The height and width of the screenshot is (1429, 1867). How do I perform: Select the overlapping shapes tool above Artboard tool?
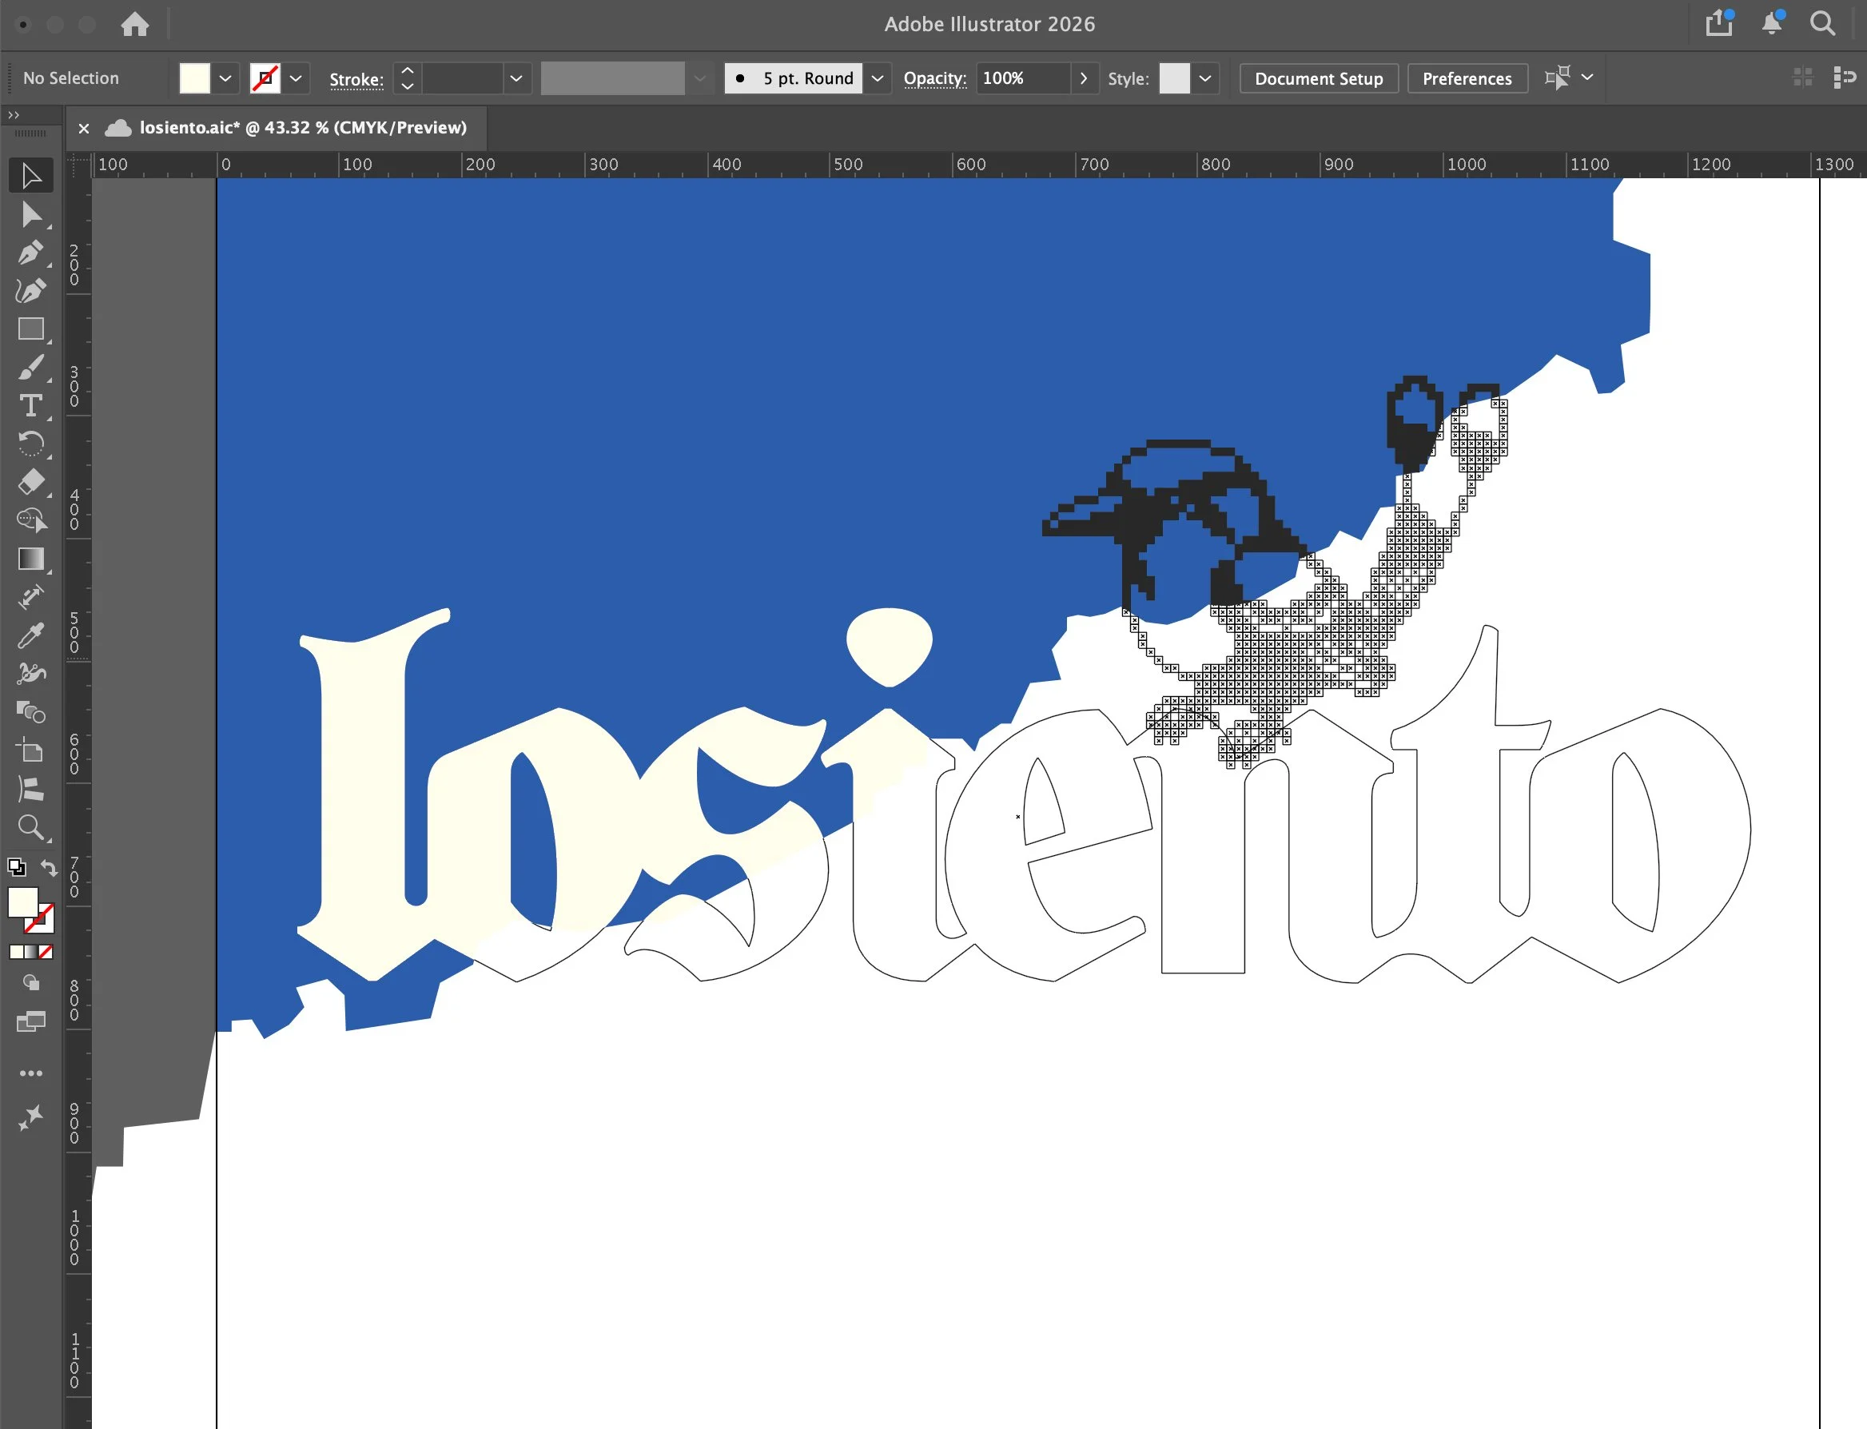point(30,712)
